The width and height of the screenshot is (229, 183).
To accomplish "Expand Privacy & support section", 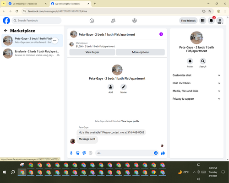I will coord(196,99).
